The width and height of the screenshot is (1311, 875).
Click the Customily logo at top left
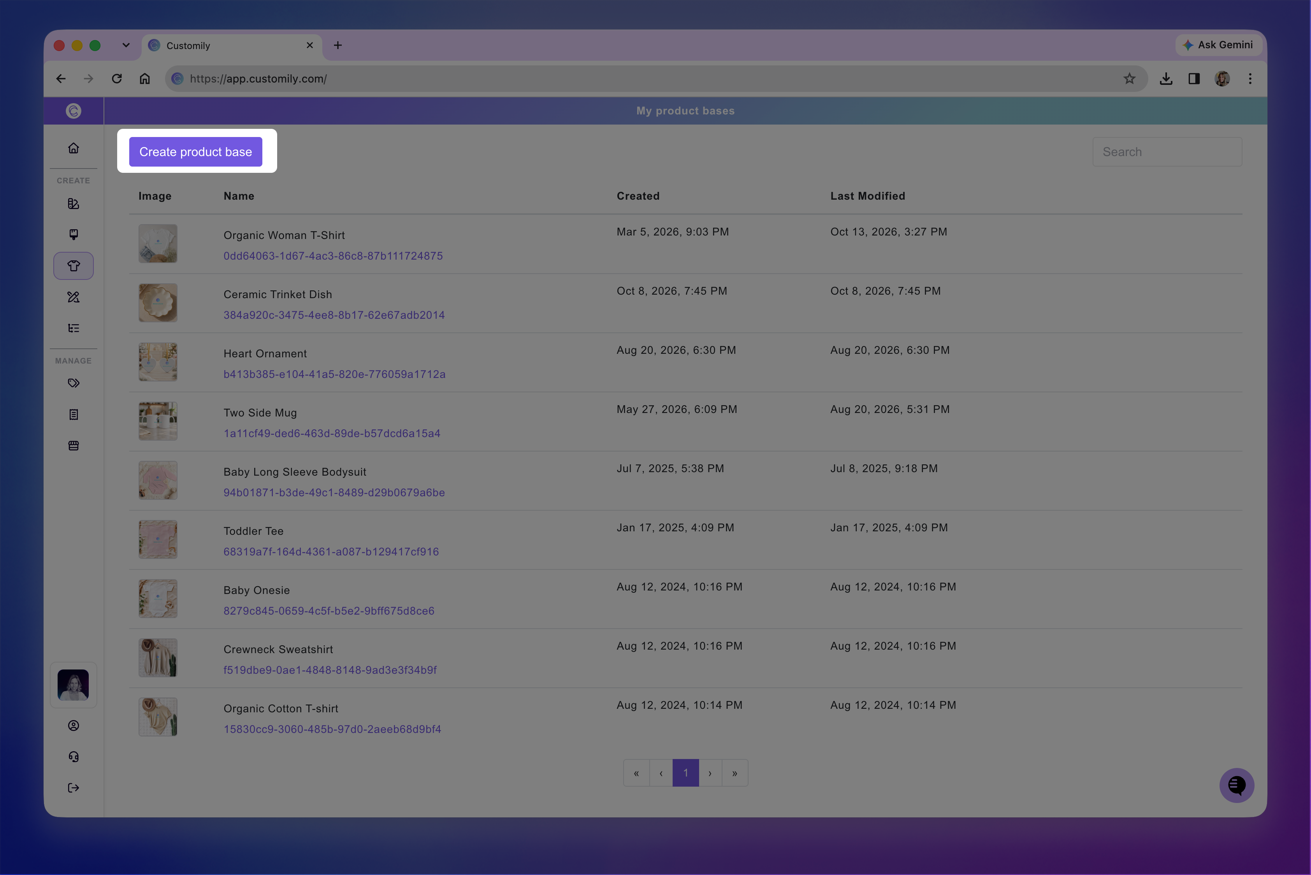tap(73, 111)
